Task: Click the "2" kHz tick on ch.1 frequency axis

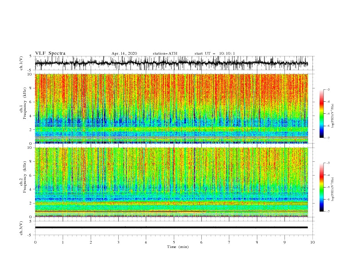Action: (31, 130)
